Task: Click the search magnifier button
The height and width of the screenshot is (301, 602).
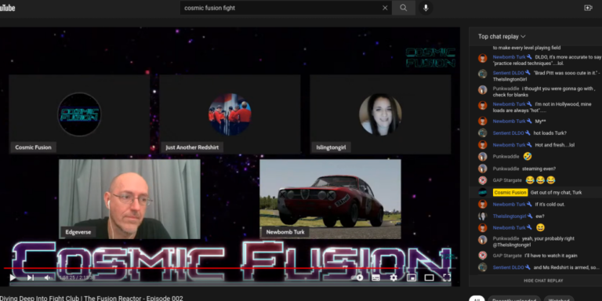Action: (403, 8)
